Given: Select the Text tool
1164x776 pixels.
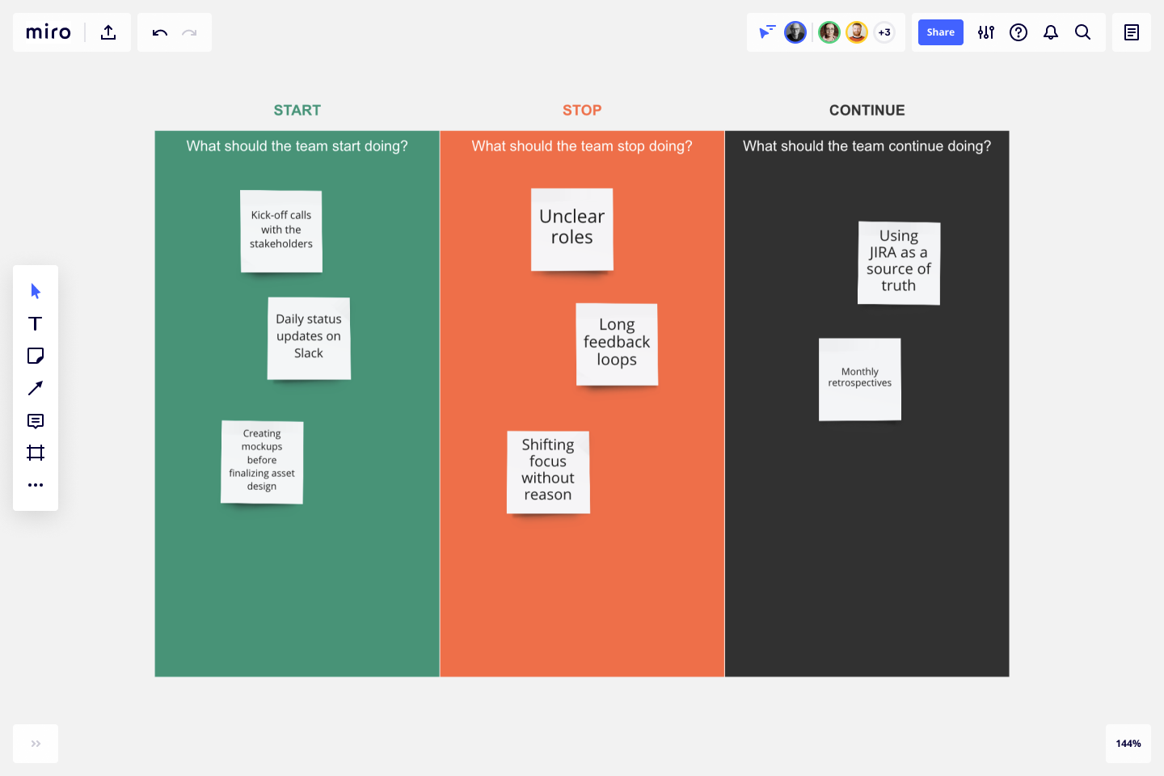Looking at the screenshot, I should 35,323.
